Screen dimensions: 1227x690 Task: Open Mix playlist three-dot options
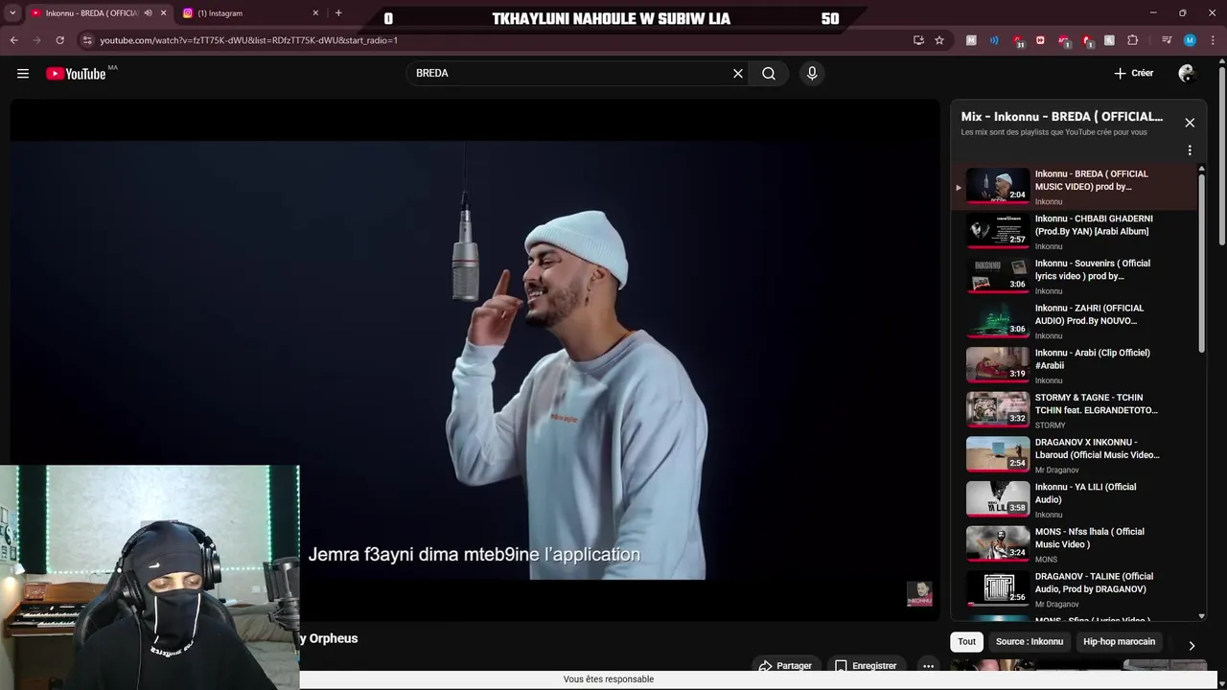click(x=1190, y=150)
